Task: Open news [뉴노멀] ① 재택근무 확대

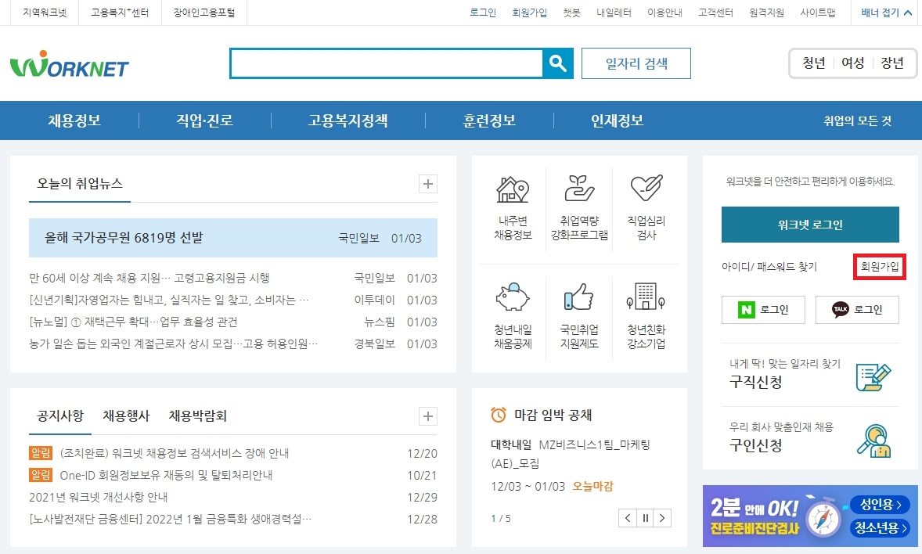Action: [x=134, y=322]
